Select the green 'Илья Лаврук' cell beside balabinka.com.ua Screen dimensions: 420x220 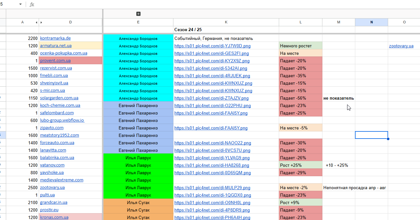pos(138,158)
